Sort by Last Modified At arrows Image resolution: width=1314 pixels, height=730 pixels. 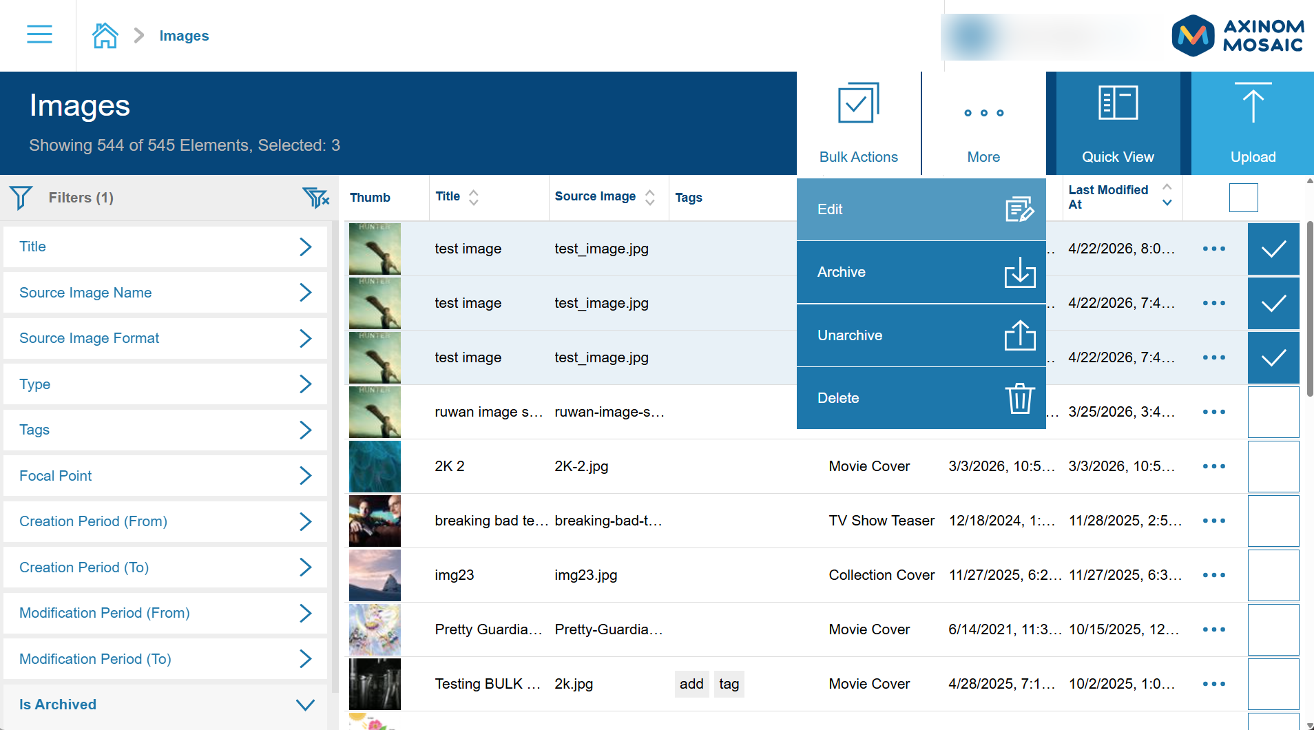1167,195
